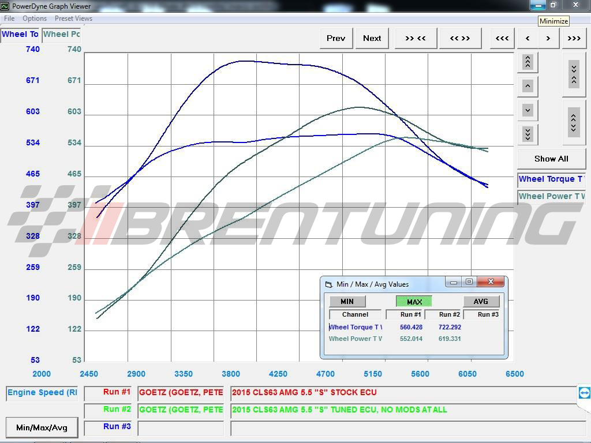Image resolution: width=591 pixels, height=443 pixels.
Task: Click the 619.331 power value
Action: 450,339
